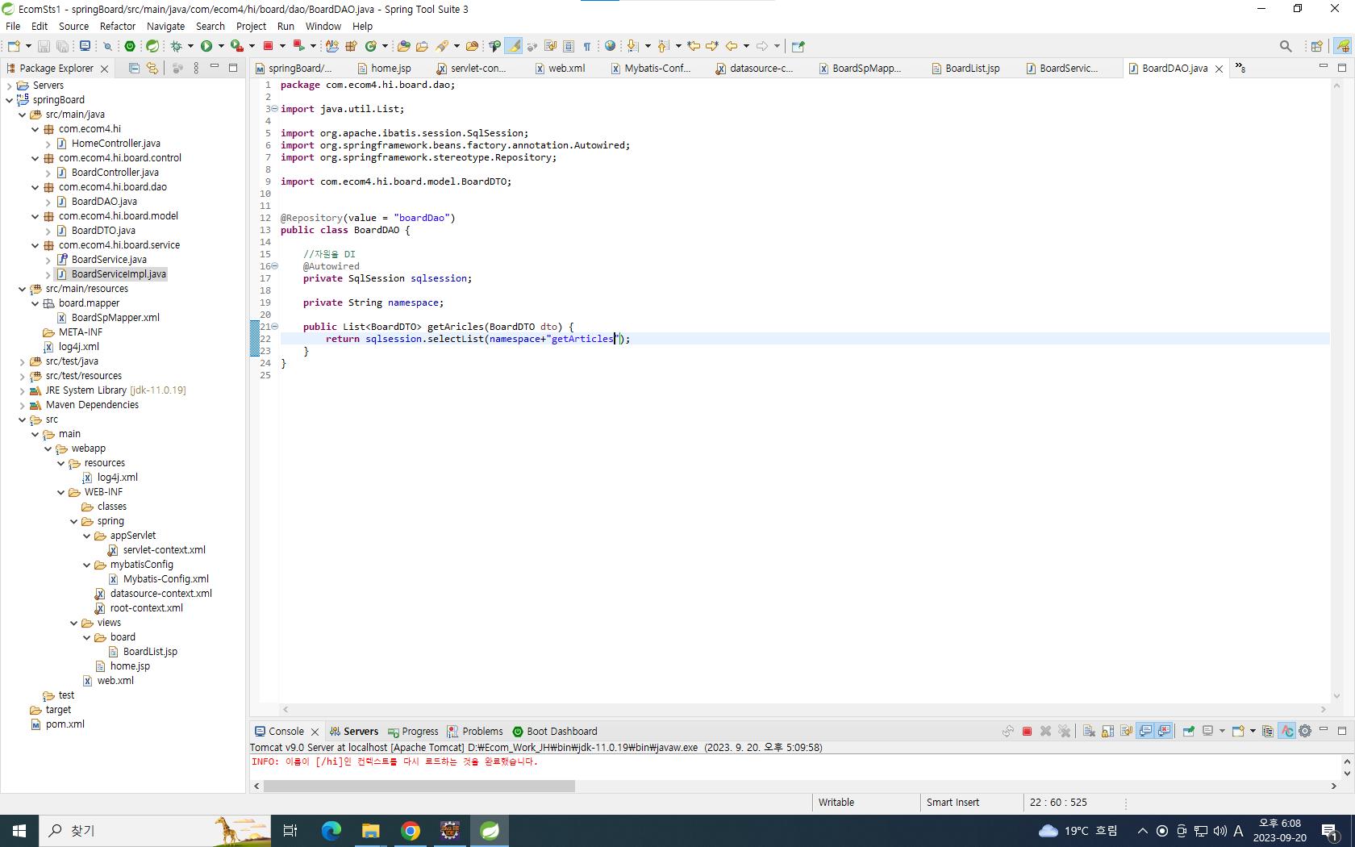Click the green Spring leaf toolbar icon
The width and height of the screenshot is (1355, 847).
pyautogui.click(x=152, y=46)
